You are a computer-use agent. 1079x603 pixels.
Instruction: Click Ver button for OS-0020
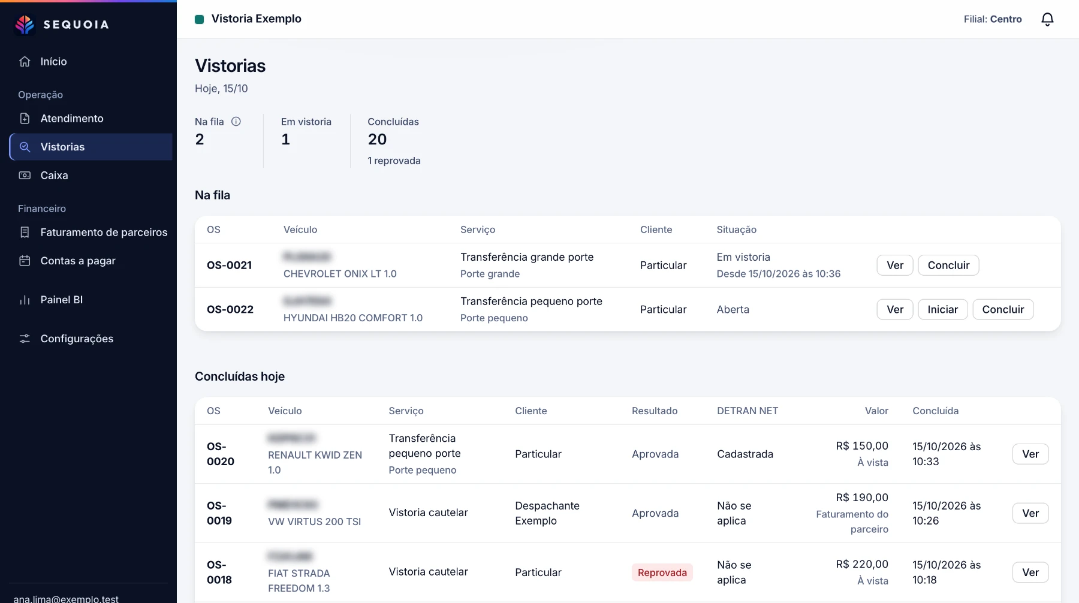tap(1030, 454)
